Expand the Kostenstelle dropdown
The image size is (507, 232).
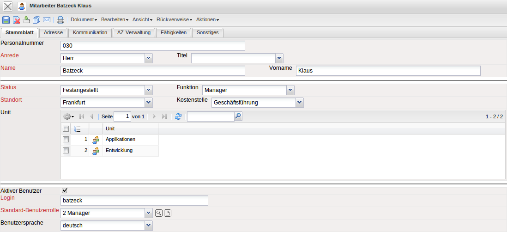click(299, 102)
